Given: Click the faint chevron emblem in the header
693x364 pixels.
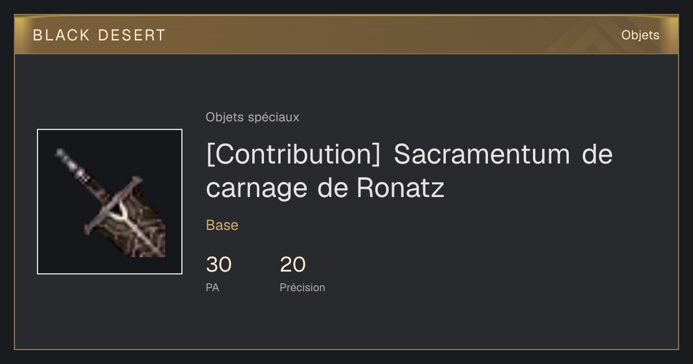Looking at the screenshot, I should pos(588,36).
